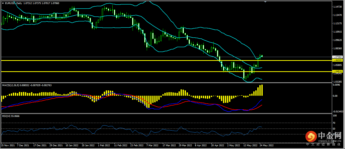
Task: Click the RSI 70 level on the axis
Action: pos(335,123)
